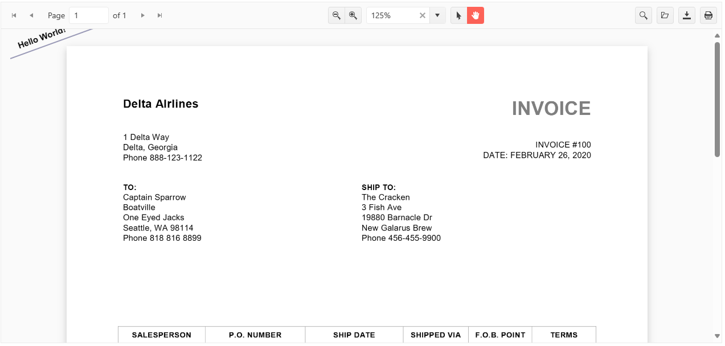Go to the next page

click(x=142, y=15)
